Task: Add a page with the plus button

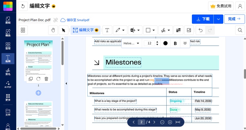Action: 38,93
